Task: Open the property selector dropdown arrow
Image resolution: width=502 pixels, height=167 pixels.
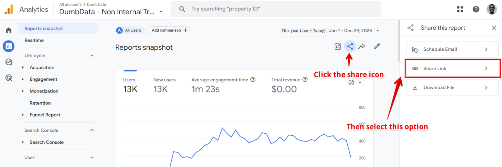Action: [x=161, y=12]
